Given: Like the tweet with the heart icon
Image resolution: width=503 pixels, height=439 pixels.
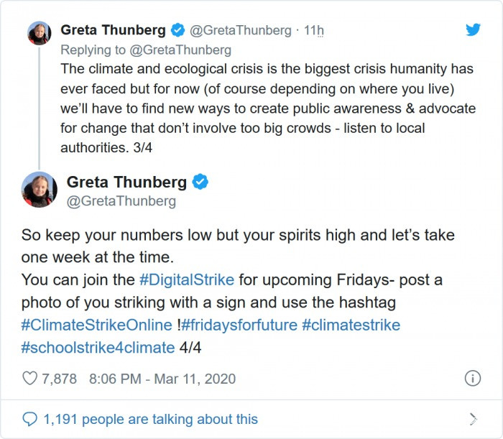Looking at the screenshot, I should tap(29, 379).
